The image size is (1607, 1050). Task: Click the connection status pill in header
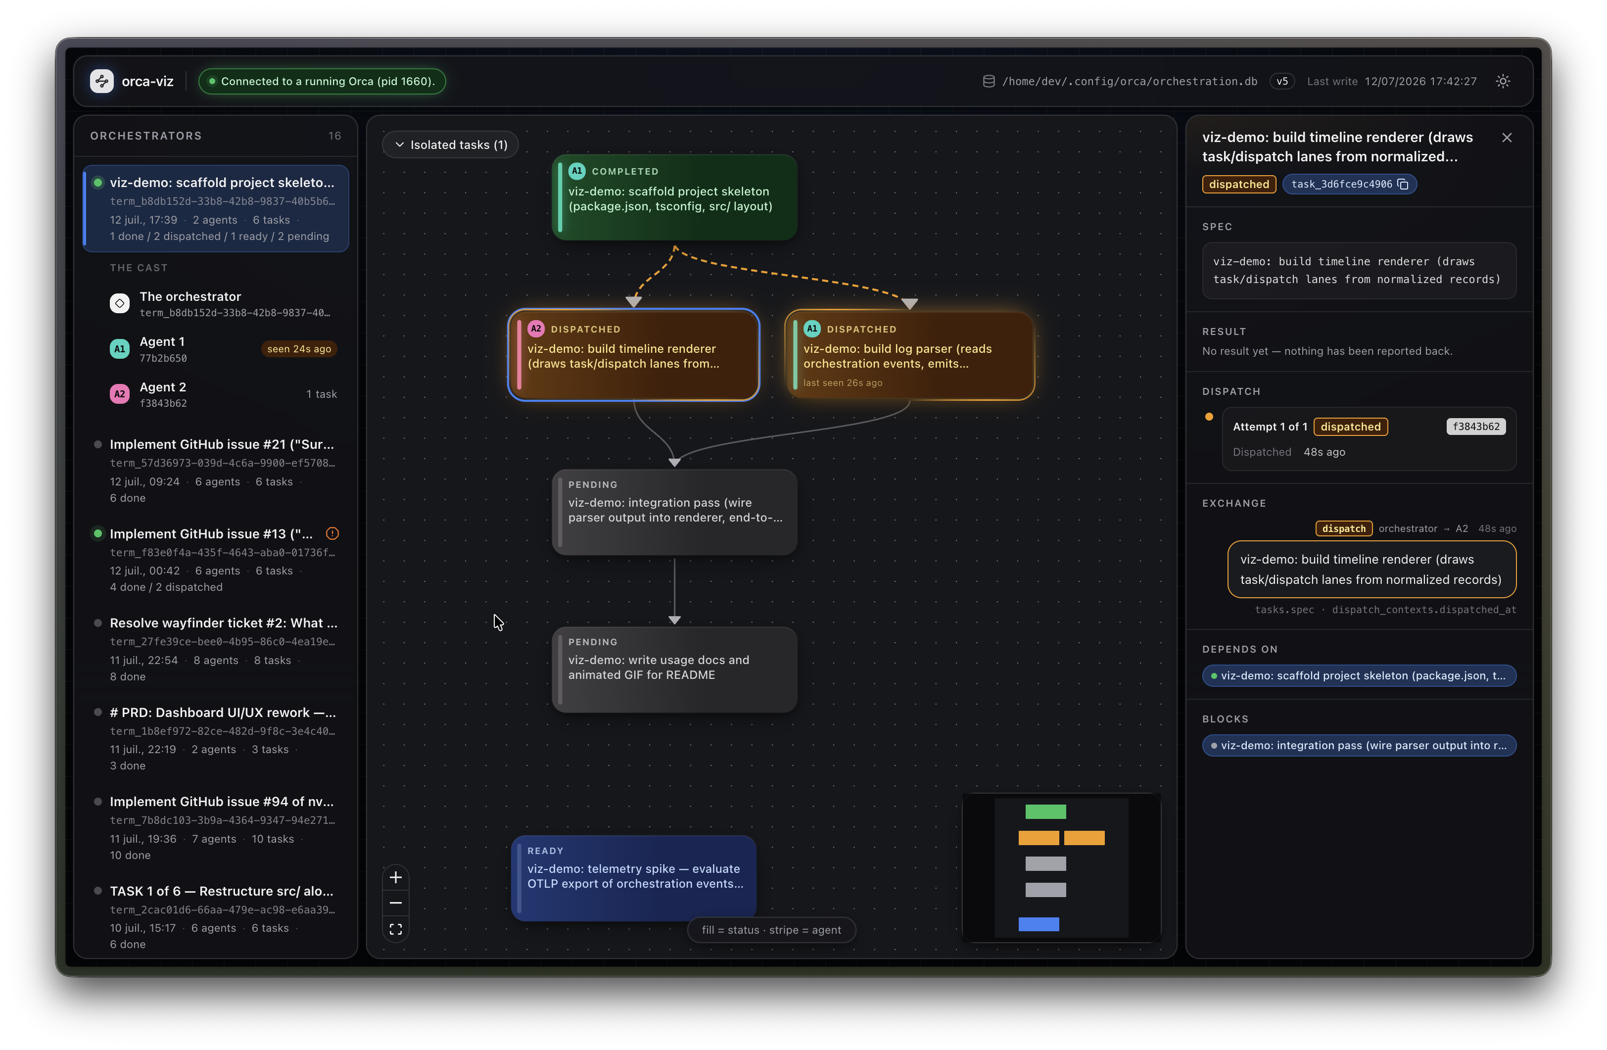pyautogui.click(x=322, y=81)
